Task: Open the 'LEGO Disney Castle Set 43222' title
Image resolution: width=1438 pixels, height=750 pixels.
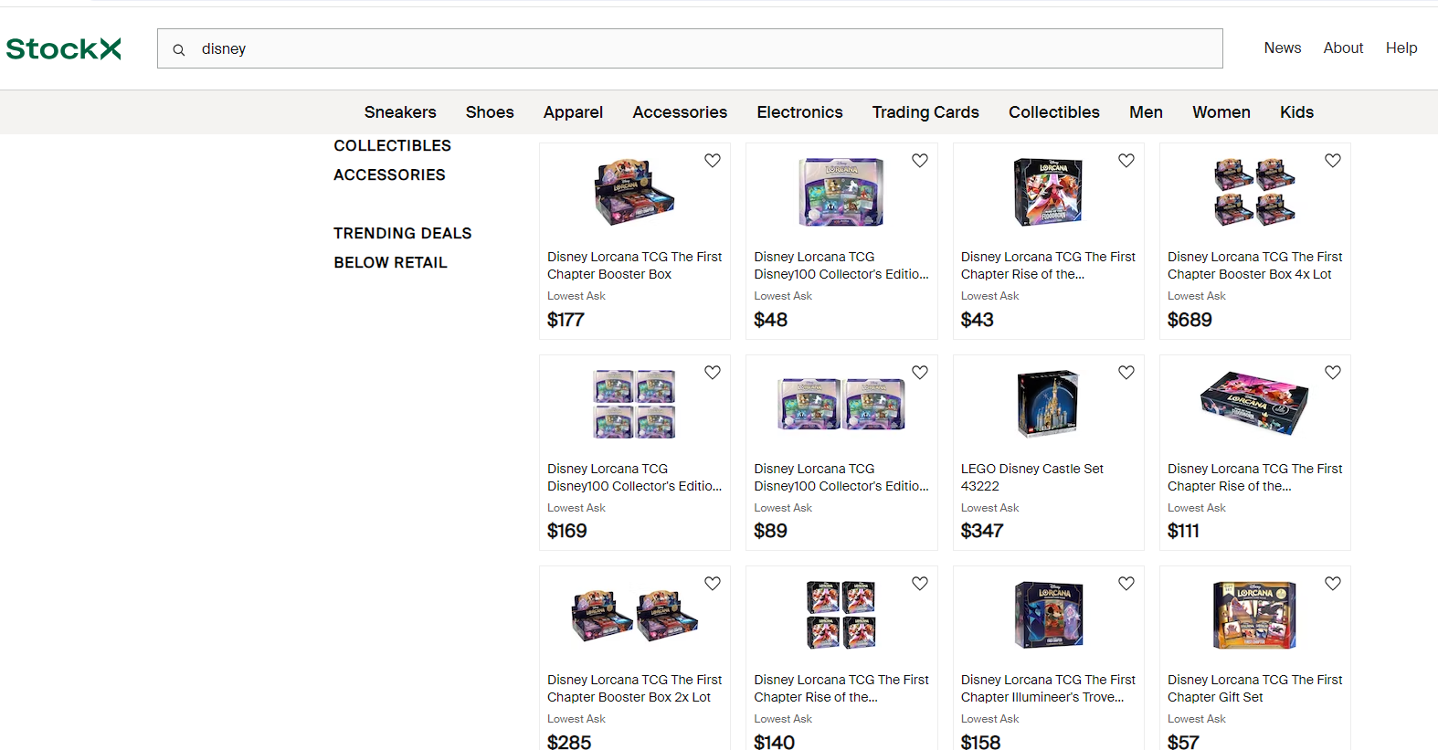Action: 1032,478
